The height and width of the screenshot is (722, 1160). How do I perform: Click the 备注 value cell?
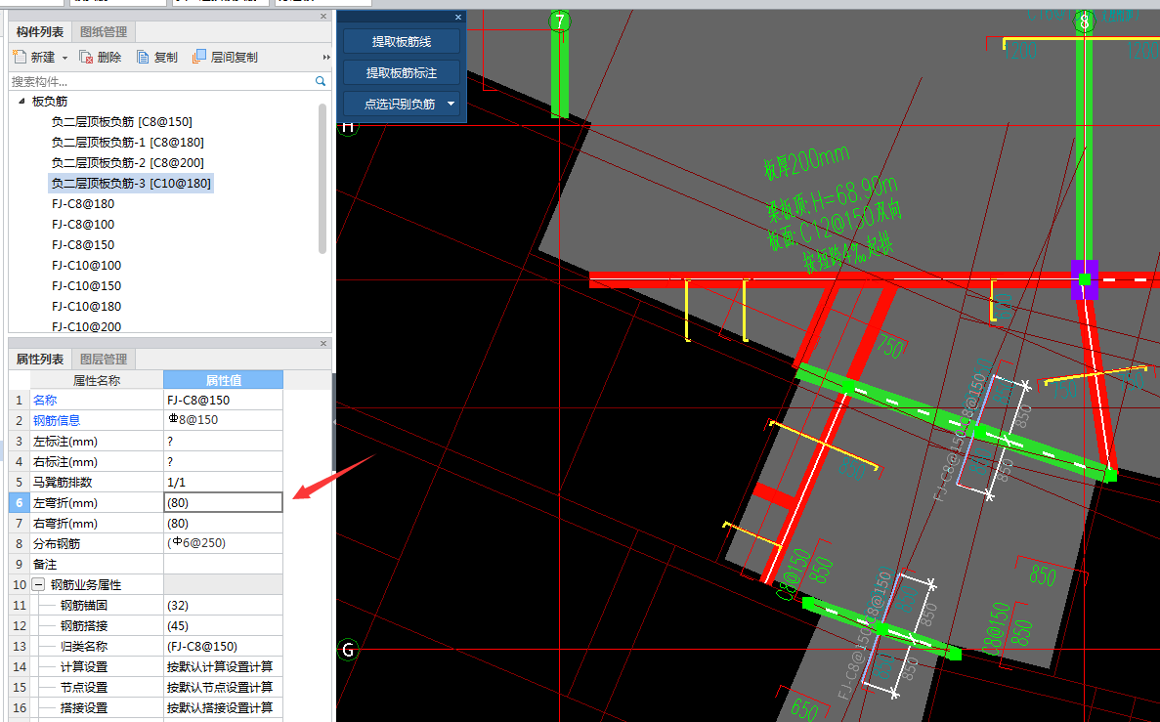[x=224, y=564]
